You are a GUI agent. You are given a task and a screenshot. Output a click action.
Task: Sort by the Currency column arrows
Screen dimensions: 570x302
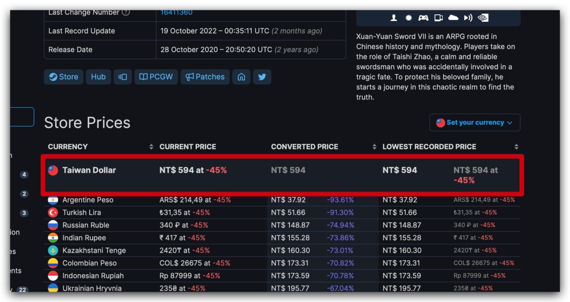tap(151, 146)
